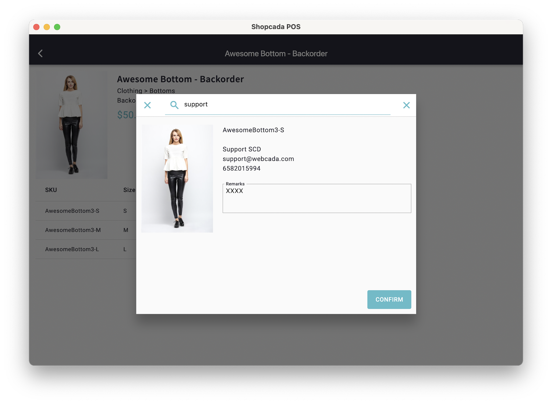Viewport: 552px width, 404px height.
Task: Click the AwesomeBottom3-S label in dialog
Action: (x=253, y=130)
